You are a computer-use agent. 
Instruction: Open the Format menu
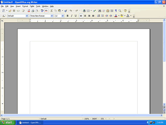point(25,6)
